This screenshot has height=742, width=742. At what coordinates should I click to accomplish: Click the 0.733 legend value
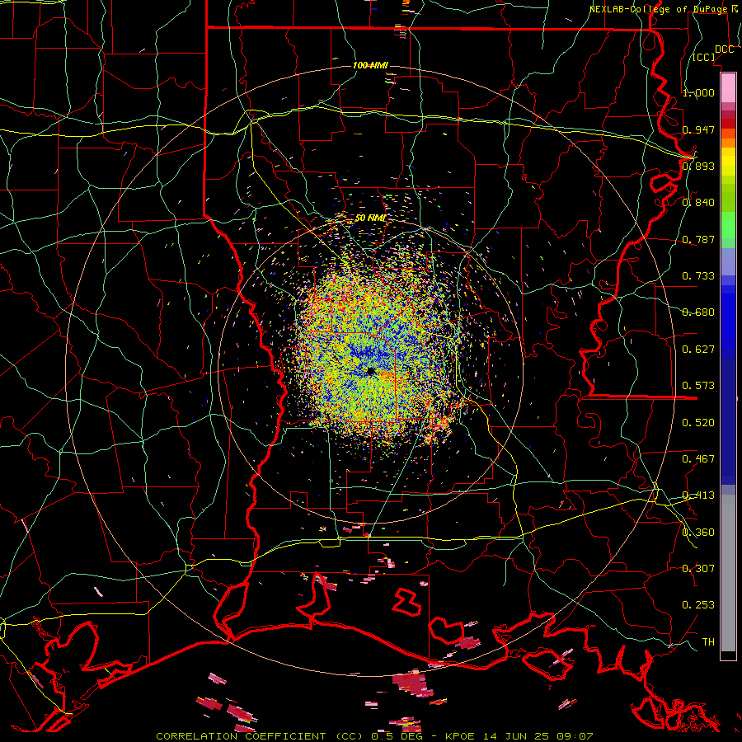[698, 276]
